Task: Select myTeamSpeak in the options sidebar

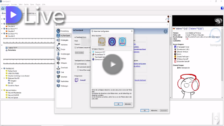Action: 63,36
